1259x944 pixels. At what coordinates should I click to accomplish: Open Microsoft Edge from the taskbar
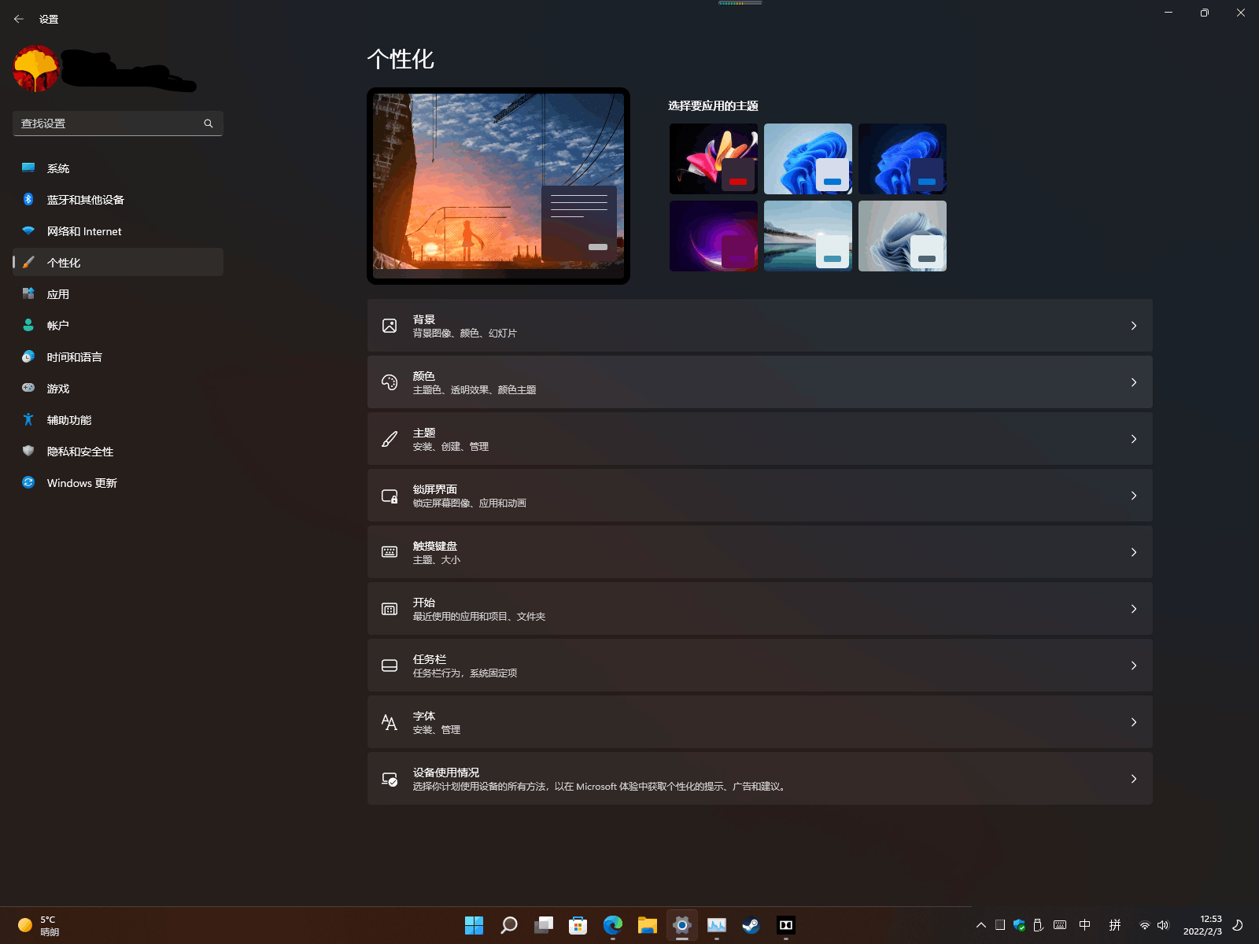tap(612, 925)
